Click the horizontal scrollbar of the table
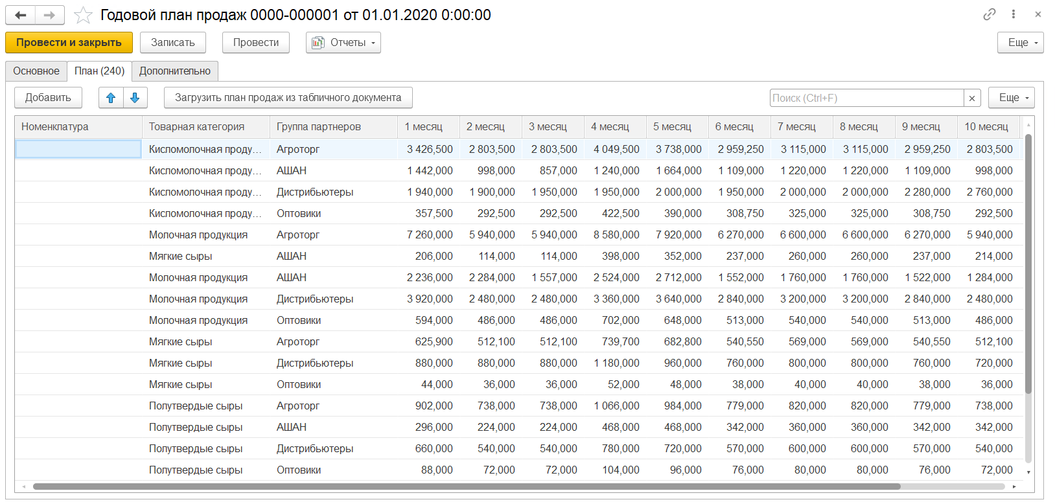Viewport: 1055px width, 504px height. pos(467,487)
